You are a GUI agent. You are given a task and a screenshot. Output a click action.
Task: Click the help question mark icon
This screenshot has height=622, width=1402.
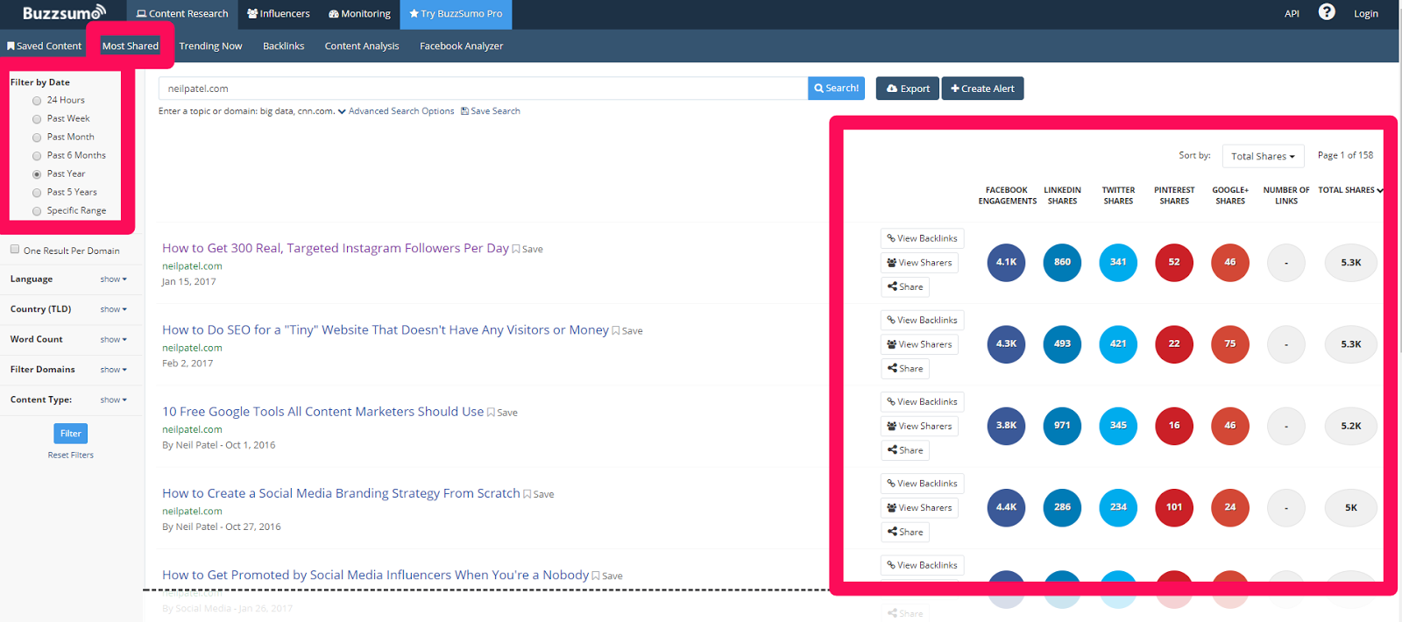tap(1327, 12)
